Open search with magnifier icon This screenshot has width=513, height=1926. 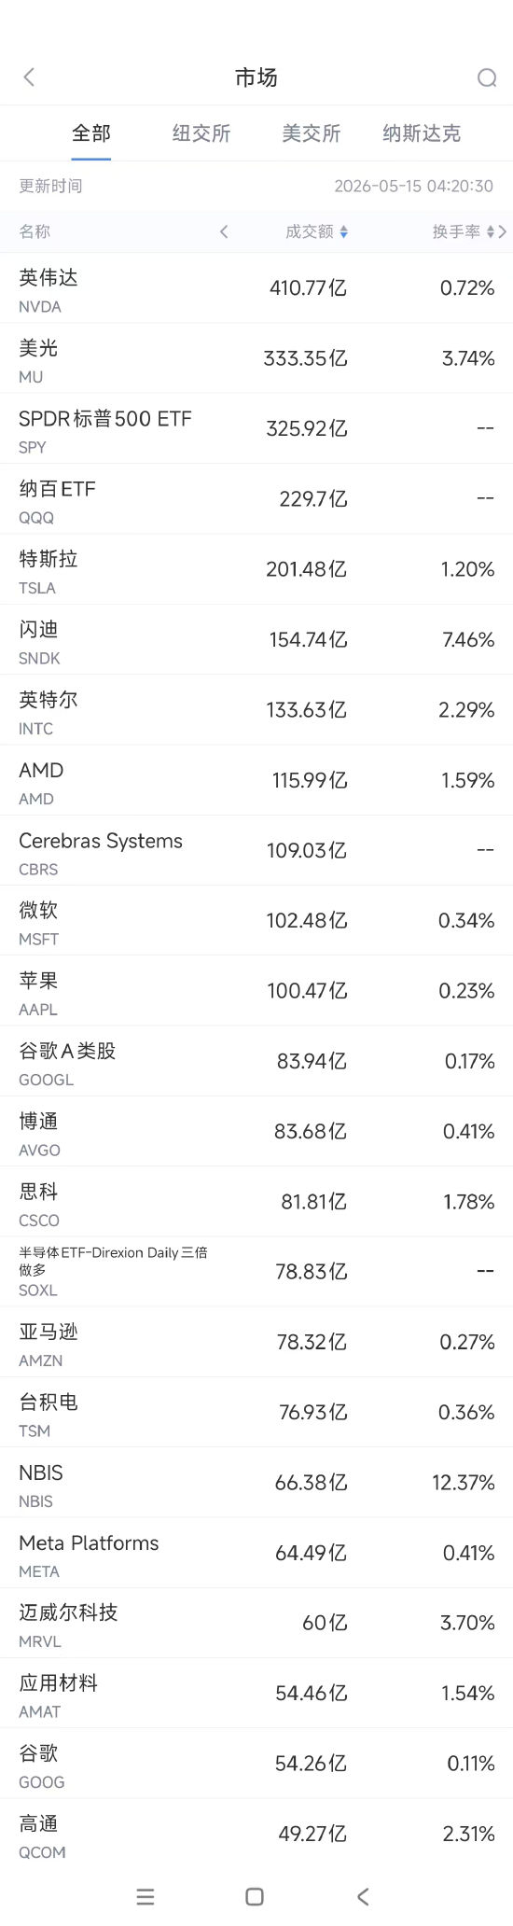[486, 77]
